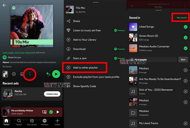Open the Mediaio folder with 3 playlists
Screen dimensions: 190x128
click(158, 113)
